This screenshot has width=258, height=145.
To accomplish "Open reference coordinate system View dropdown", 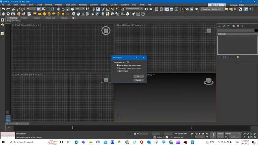I will 80,8.
